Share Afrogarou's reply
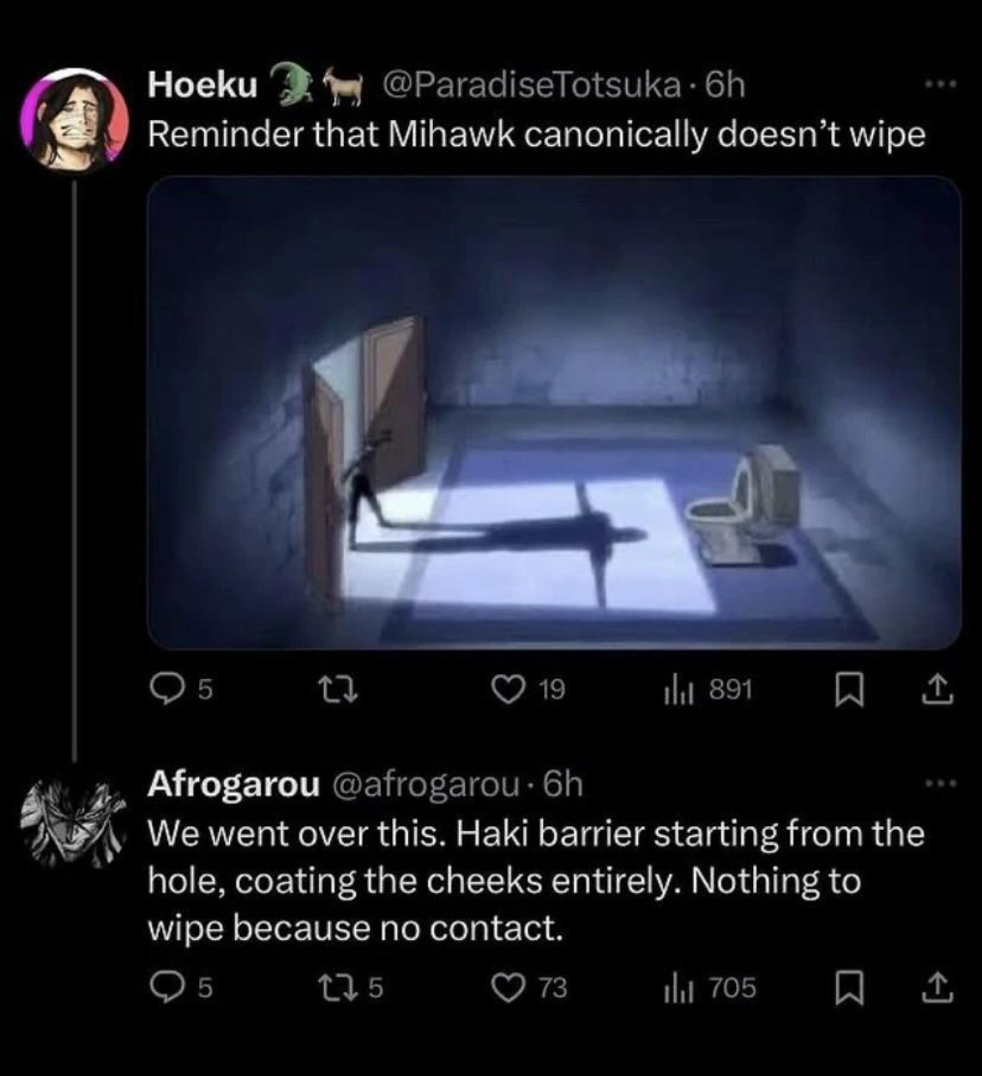Viewport: 982px width, 1076px height. pyautogui.click(x=937, y=987)
